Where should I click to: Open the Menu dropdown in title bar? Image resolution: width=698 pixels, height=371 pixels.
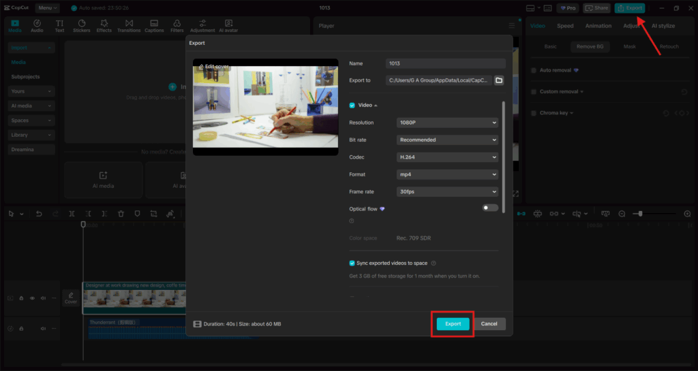coord(47,8)
